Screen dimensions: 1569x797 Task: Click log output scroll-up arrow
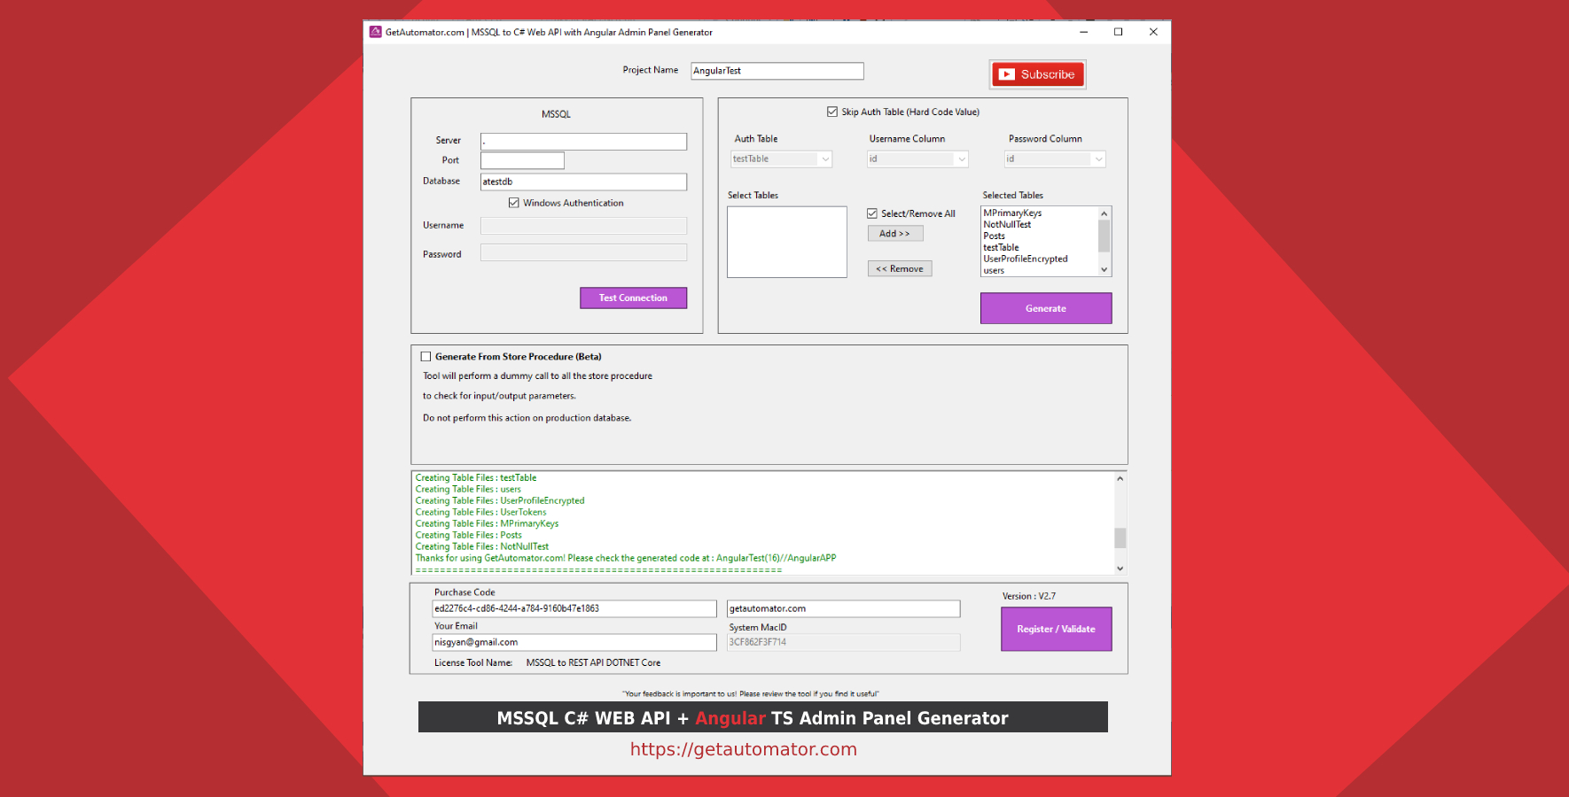1120,479
